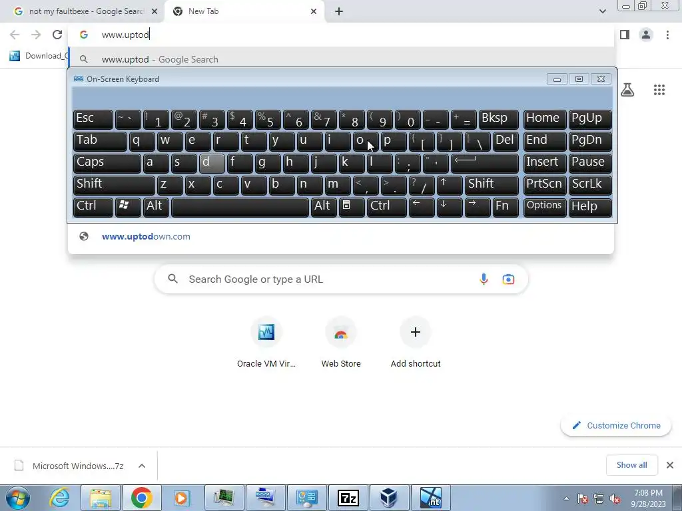682x511 pixels.
Task: Open VirtualBox cube icon in taskbar
Action: 389,498
